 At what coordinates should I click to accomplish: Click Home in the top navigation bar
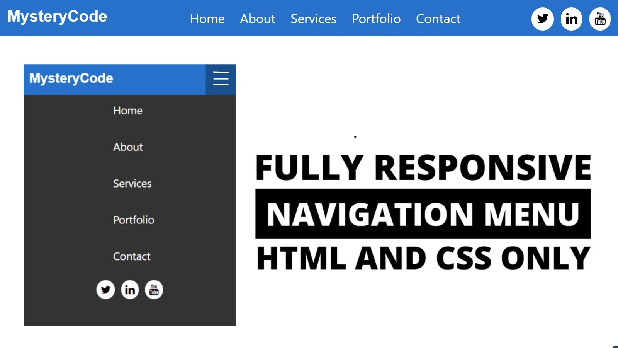(x=207, y=19)
